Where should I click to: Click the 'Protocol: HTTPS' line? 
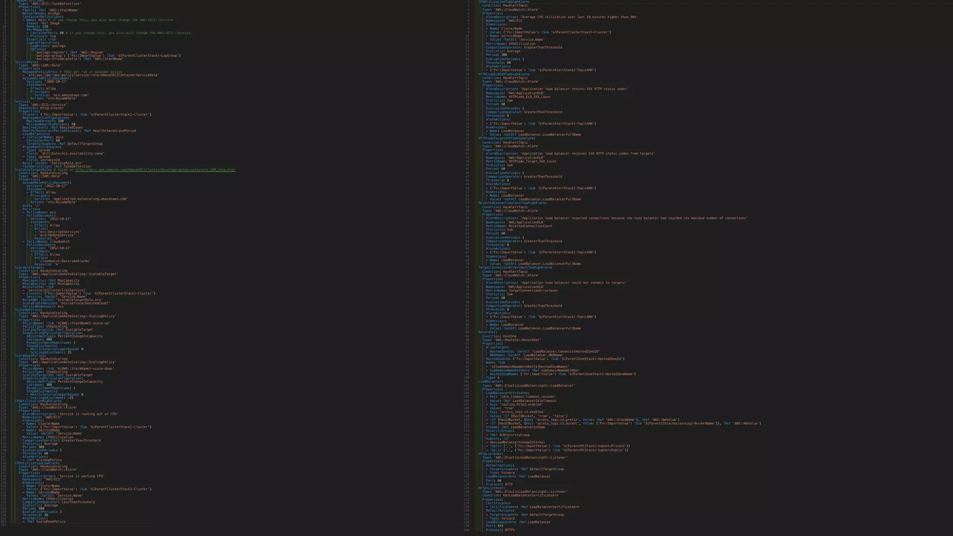[500, 530]
